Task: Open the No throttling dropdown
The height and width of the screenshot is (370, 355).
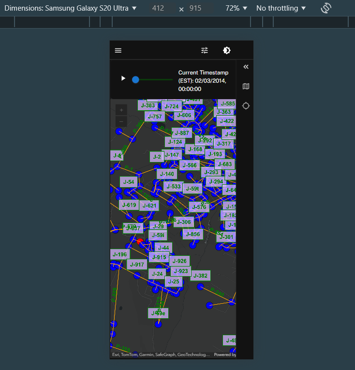Action: [x=281, y=8]
